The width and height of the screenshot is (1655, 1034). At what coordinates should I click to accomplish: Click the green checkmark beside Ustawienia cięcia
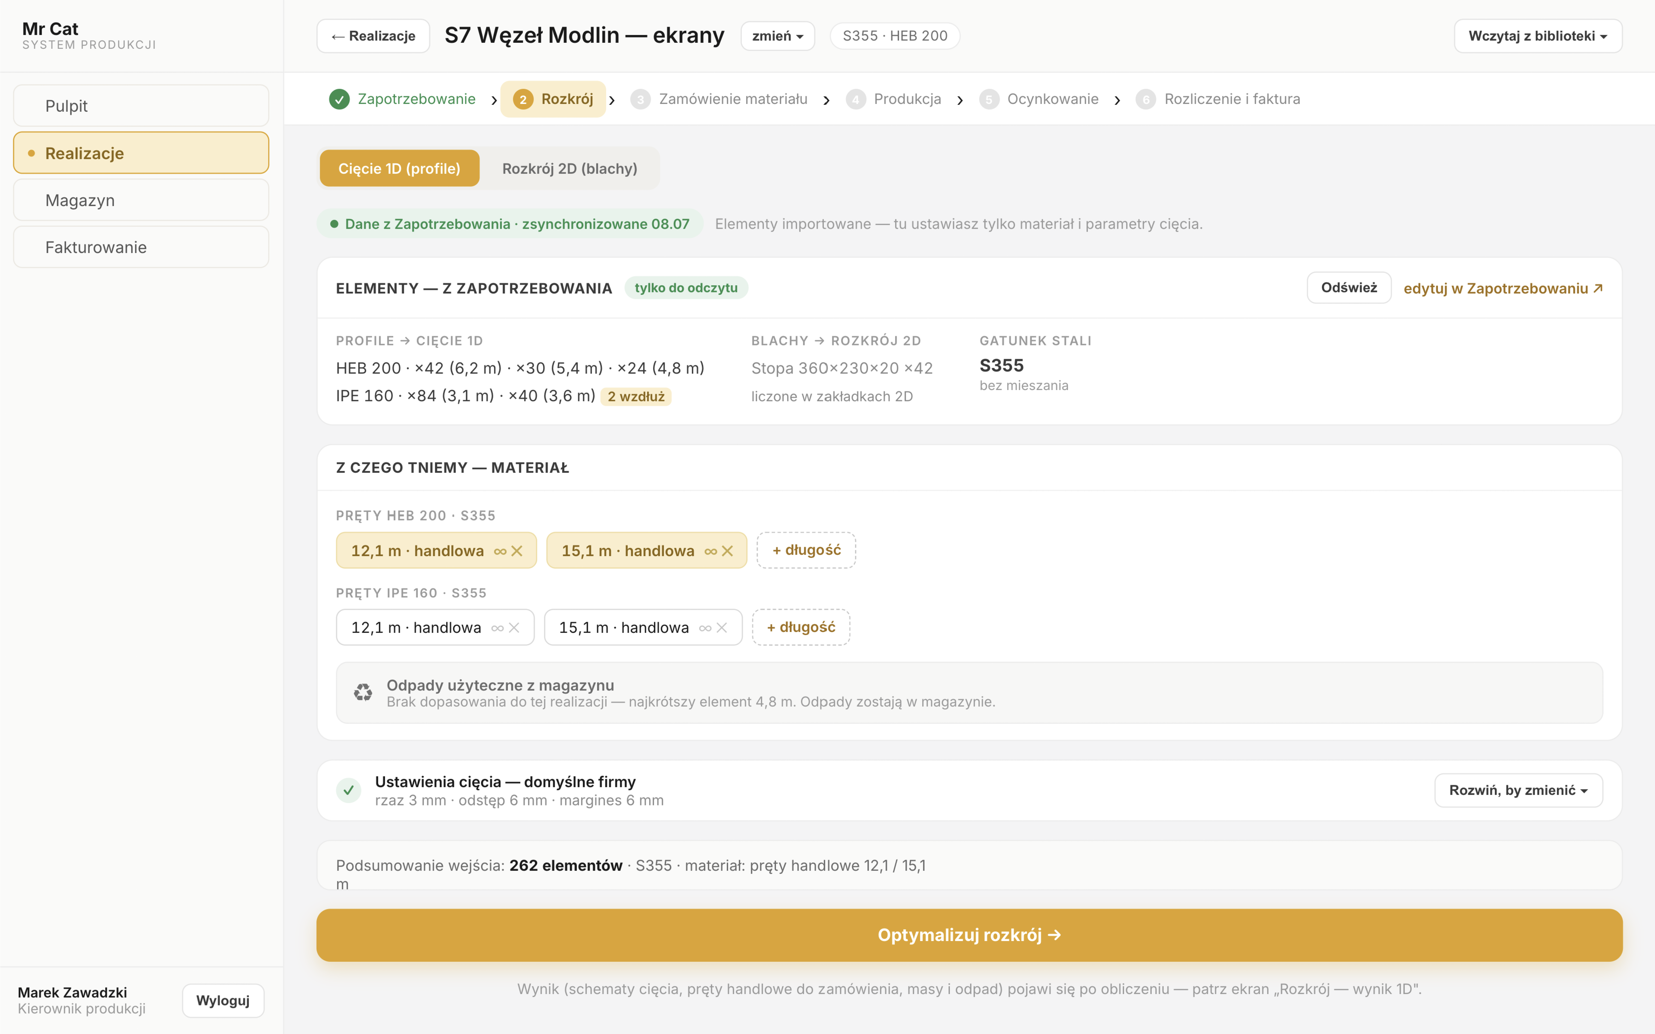click(349, 791)
